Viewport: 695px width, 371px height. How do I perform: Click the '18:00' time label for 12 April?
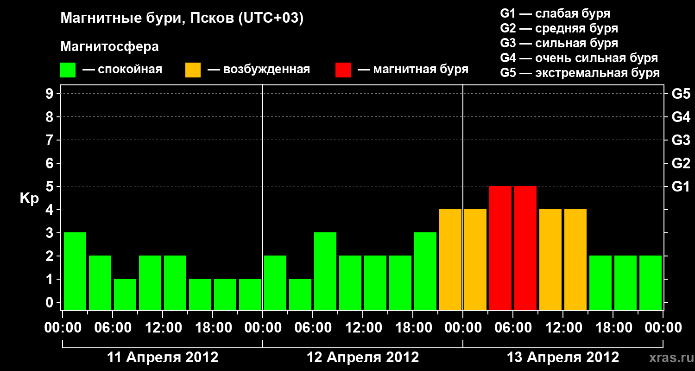click(413, 327)
